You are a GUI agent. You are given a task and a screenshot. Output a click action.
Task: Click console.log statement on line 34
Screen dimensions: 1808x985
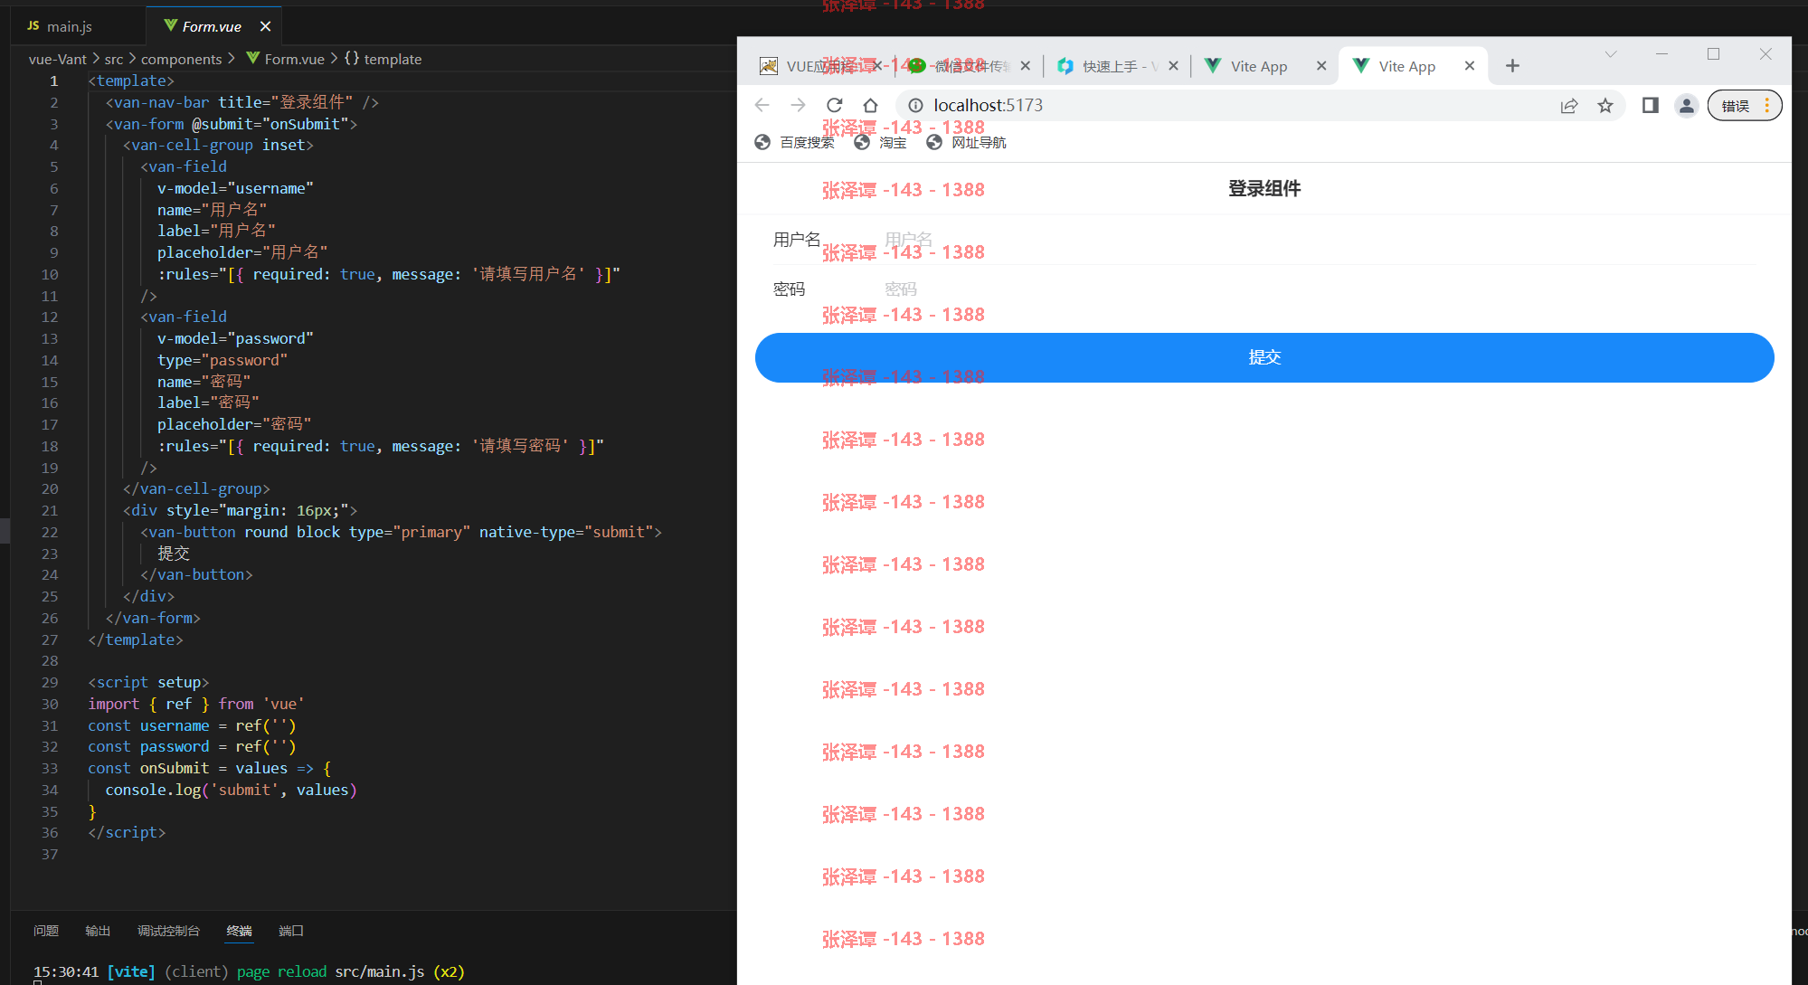tap(231, 790)
